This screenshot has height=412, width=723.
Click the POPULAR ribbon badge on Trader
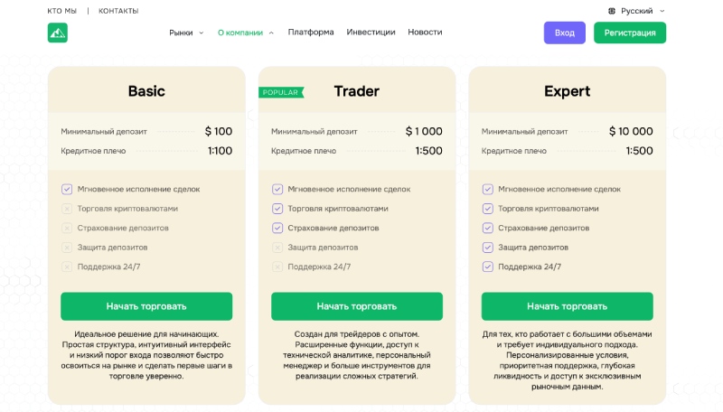281,92
